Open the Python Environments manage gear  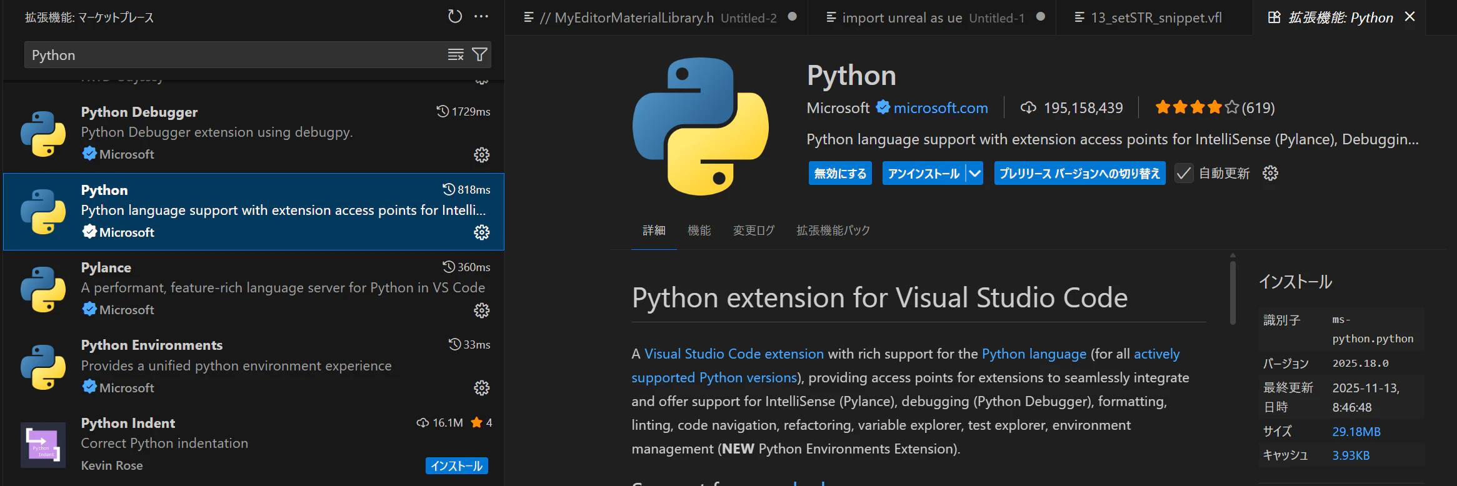481,388
